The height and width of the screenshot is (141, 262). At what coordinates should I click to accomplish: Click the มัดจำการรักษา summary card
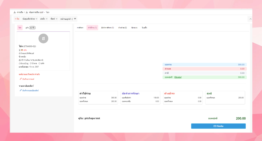pyautogui.click(x=140, y=98)
